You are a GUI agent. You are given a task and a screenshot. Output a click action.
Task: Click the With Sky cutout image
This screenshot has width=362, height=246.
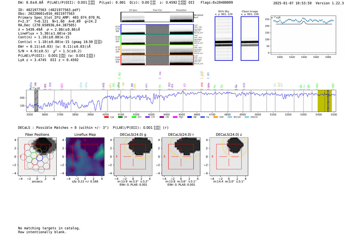point(224,38)
